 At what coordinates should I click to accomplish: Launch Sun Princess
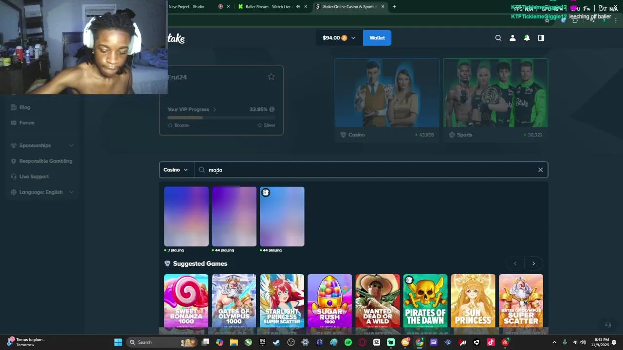[473, 301]
